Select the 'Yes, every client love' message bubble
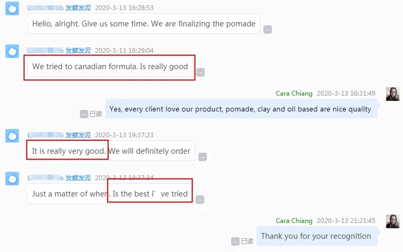The height and width of the screenshot is (252, 403). tap(241, 109)
